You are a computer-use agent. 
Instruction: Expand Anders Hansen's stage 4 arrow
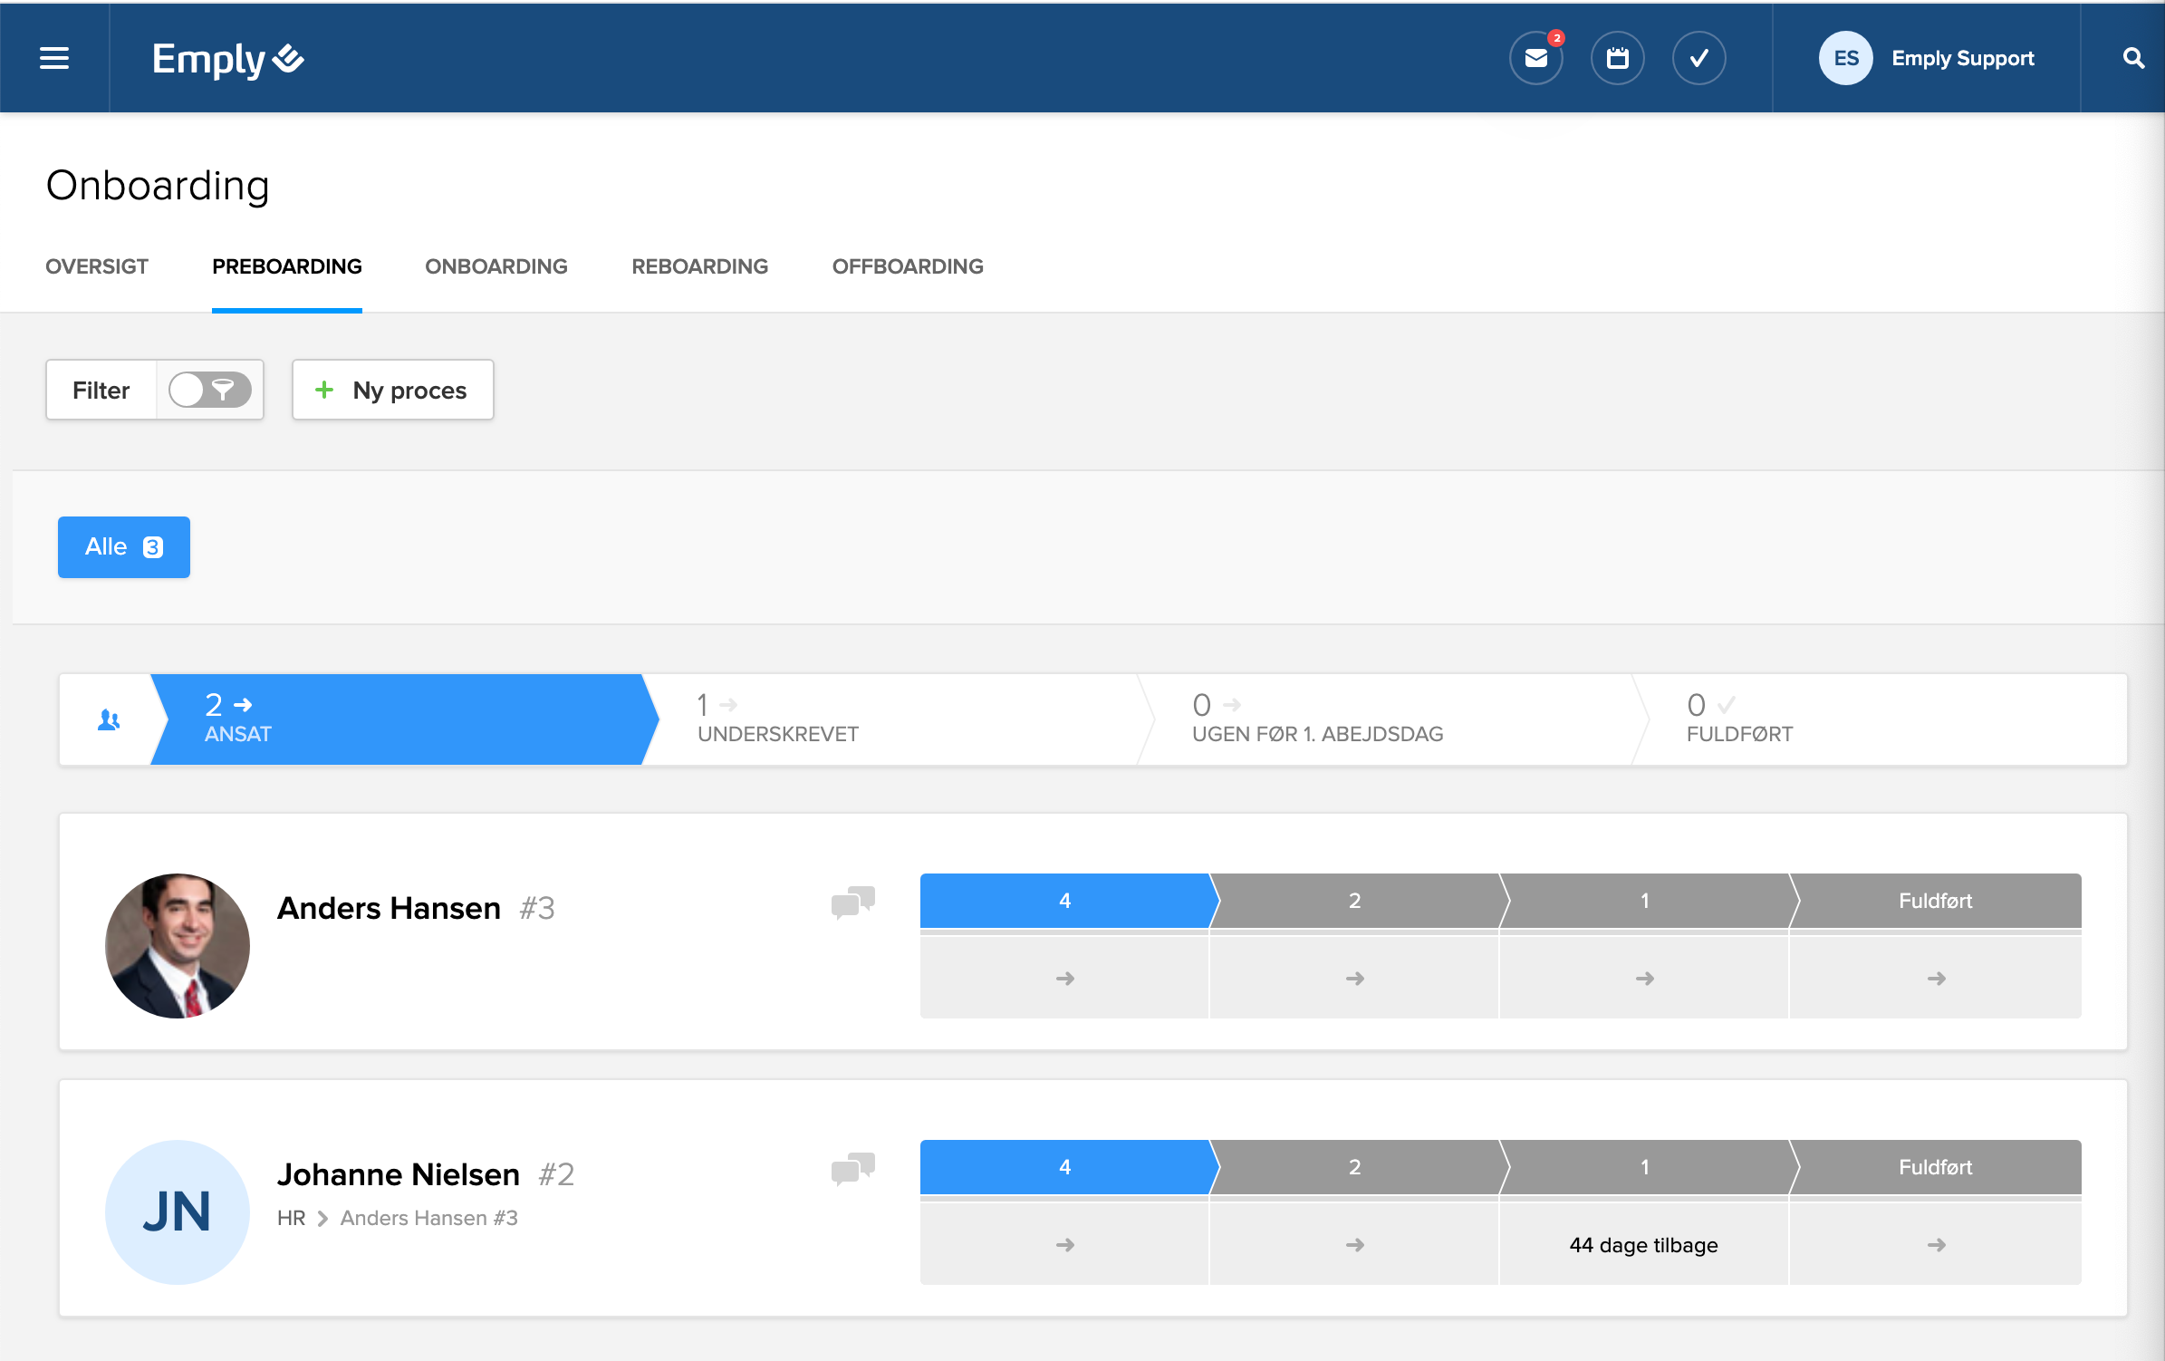pos(1064,979)
